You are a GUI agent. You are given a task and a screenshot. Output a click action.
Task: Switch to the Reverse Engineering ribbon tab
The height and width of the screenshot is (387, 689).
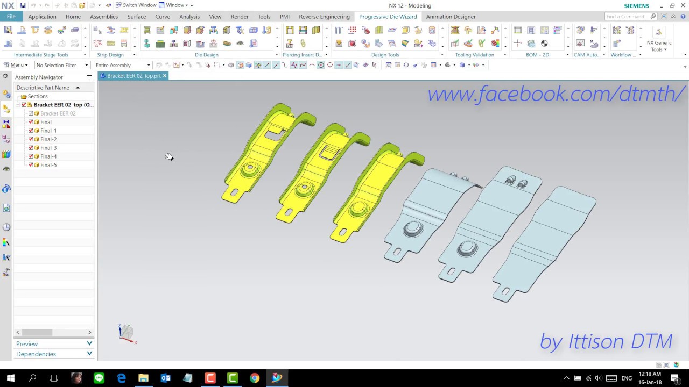click(324, 17)
